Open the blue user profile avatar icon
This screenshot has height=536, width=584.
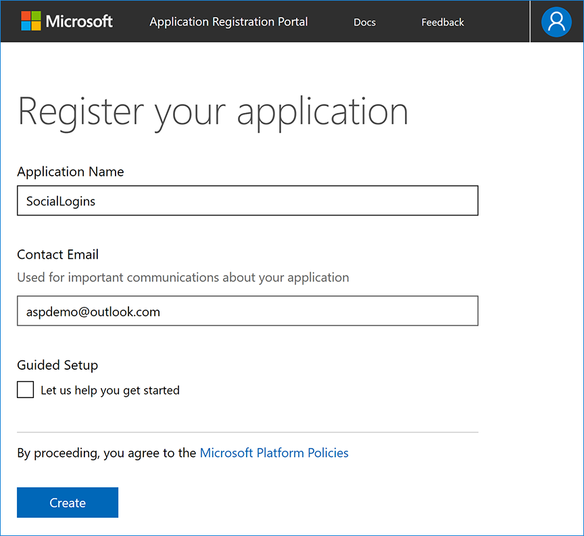click(556, 22)
